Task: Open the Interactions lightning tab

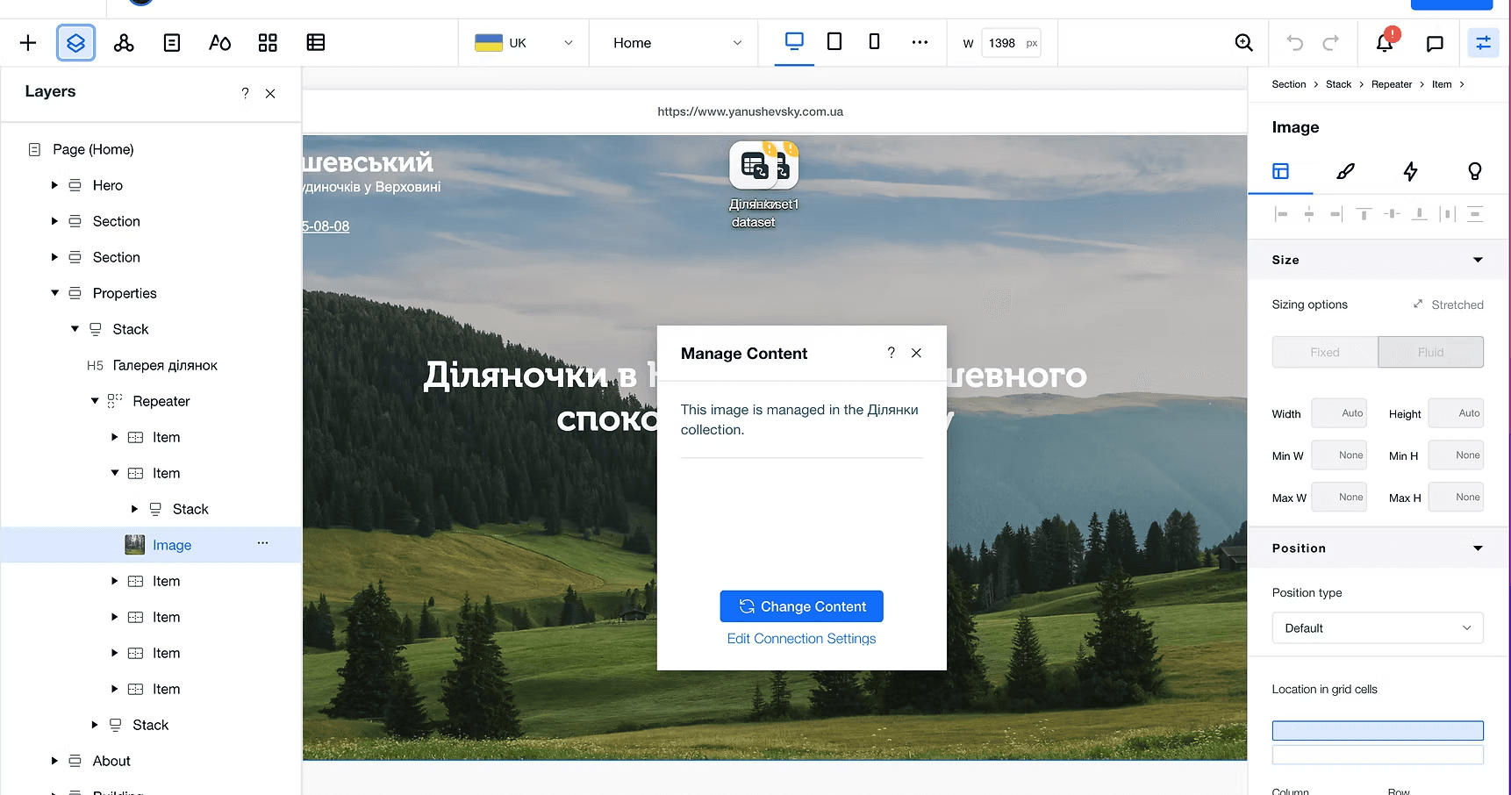Action: click(1410, 171)
